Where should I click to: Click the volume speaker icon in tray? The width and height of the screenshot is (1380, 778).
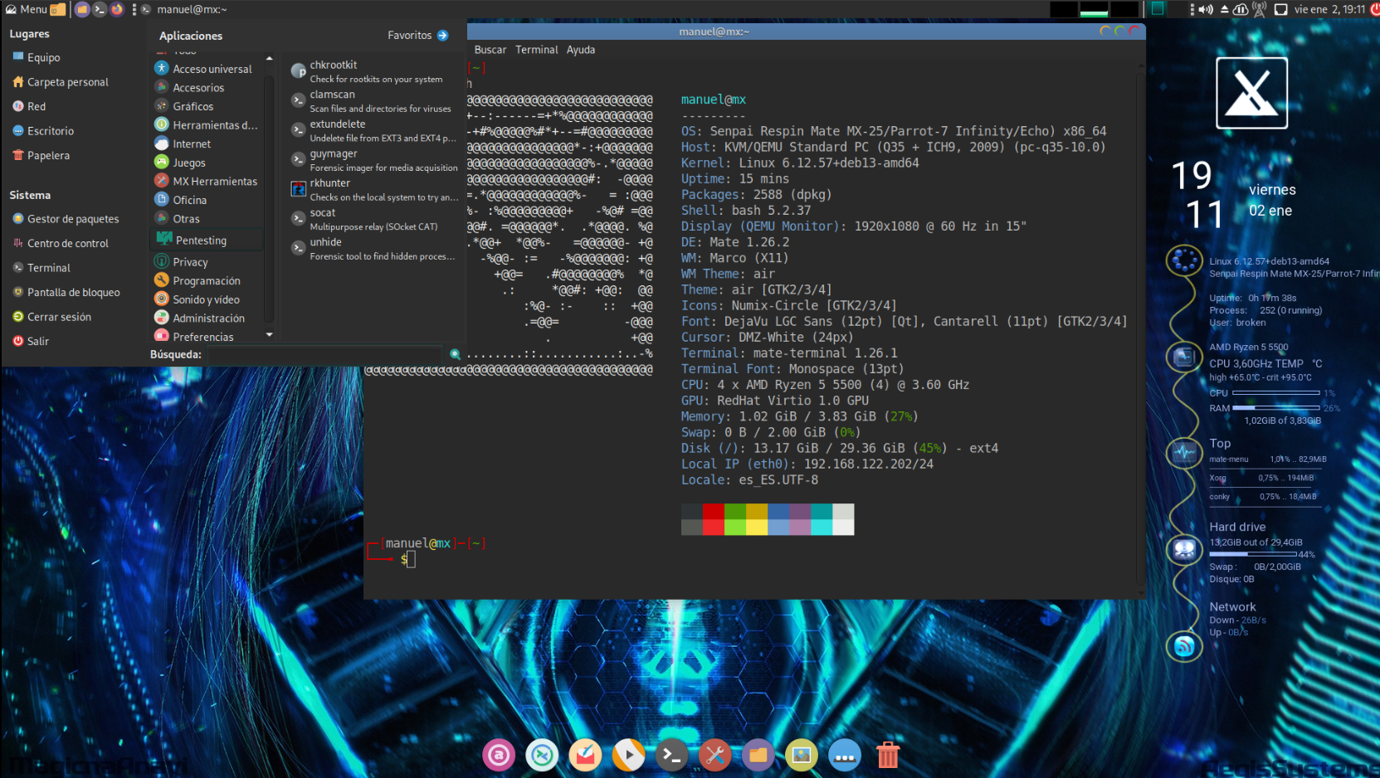[x=1206, y=9]
